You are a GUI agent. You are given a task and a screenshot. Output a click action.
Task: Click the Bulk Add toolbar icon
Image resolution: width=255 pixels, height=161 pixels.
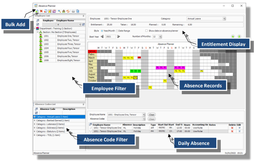(x=36, y=12)
